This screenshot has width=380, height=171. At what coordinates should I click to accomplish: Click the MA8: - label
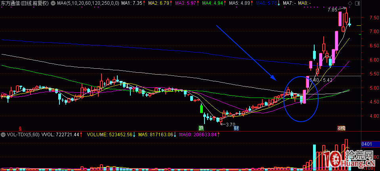pyautogui.click(x=304, y=4)
